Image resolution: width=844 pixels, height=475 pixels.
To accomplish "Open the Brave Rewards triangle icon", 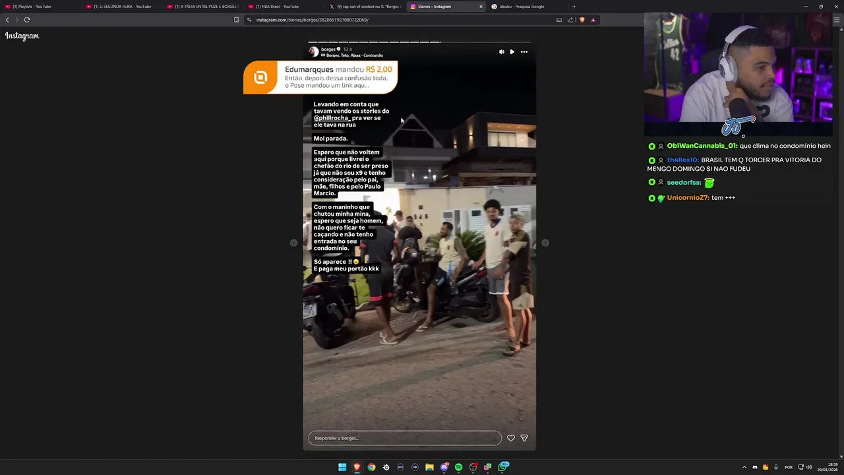I will 593,20.
